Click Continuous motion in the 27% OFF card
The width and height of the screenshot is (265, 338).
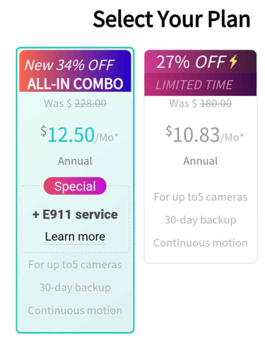[201, 243]
